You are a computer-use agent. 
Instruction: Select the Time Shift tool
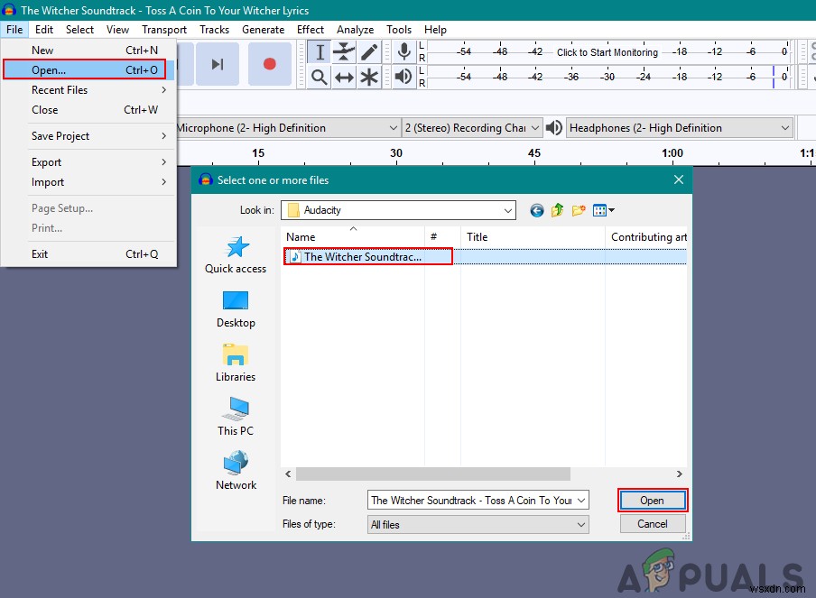pos(344,77)
